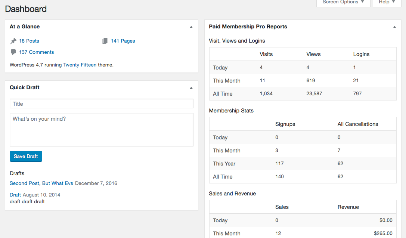Click the Logins column header
The image size is (406, 238).
pyautogui.click(x=361, y=54)
